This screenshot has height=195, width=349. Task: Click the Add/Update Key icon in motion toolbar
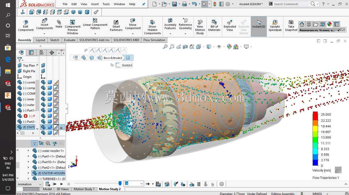(x=183, y=184)
